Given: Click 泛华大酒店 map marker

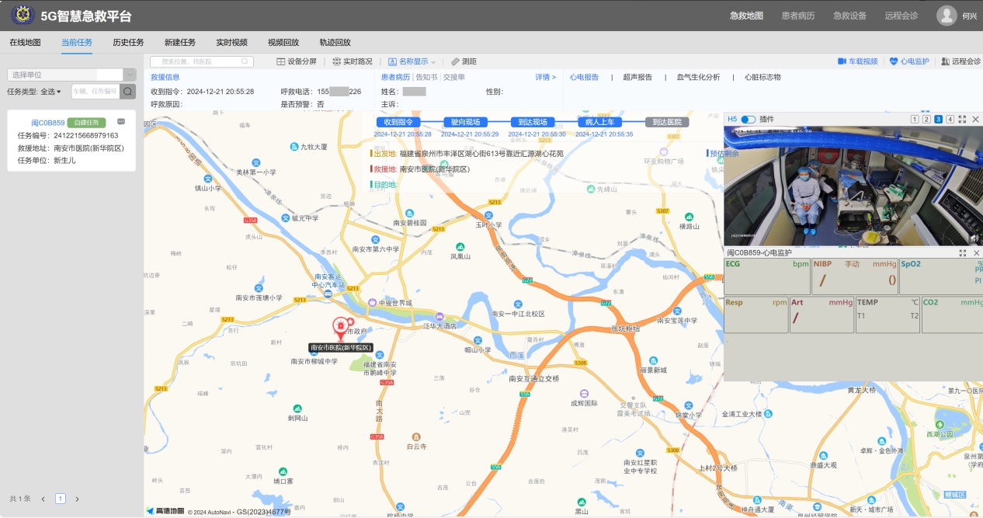Looking at the screenshot, I should pos(439,317).
